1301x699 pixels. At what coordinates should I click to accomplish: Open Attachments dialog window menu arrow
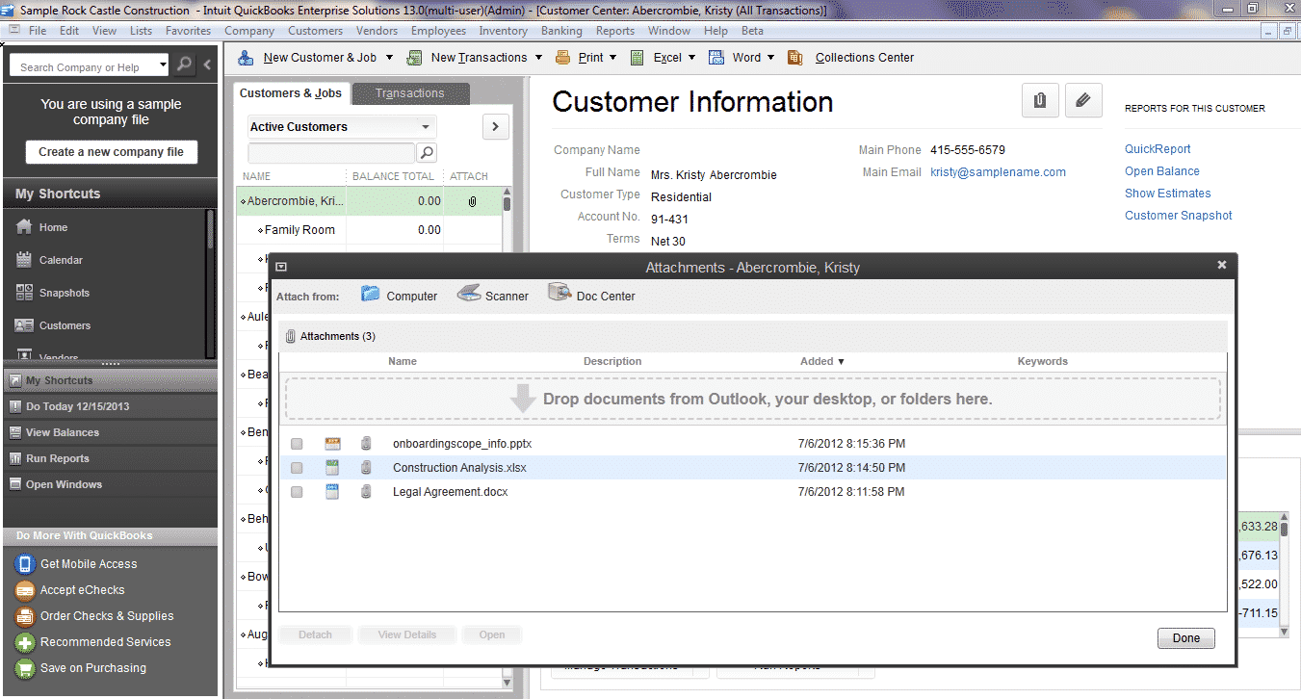click(x=281, y=267)
